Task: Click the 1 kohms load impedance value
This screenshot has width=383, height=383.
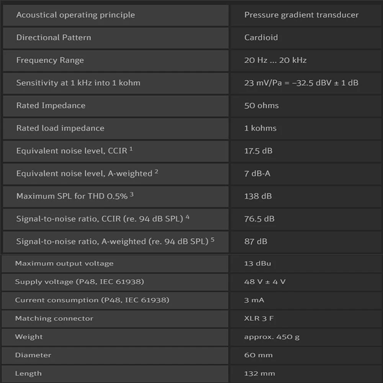Action: pos(260,128)
